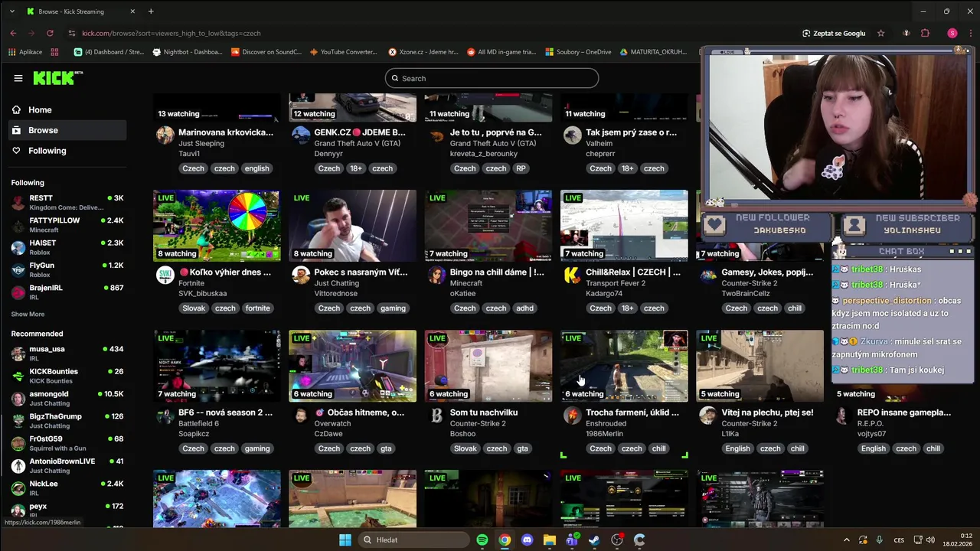Open musa_usa recommended channel
This screenshot has width=980, height=551.
(x=67, y=353)
